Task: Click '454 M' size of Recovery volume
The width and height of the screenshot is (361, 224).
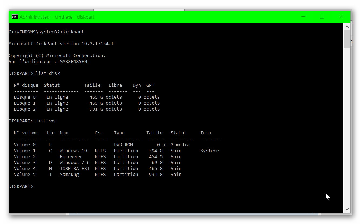Action: coord(156,157)
